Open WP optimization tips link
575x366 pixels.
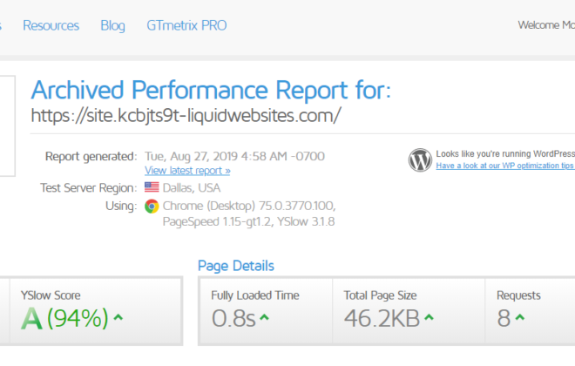tap(505, 166)
